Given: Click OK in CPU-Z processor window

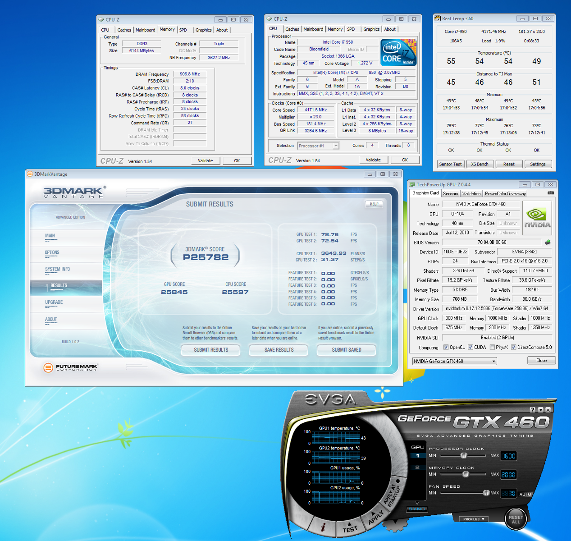Looking at the screenshot, I should coord(405,160).
